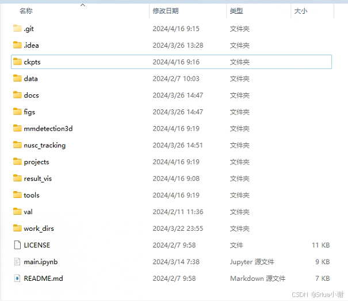This screenshot has height=301, width=348.
Task: Click the ckpts folder icon
Action: click(x=17, y=62)
